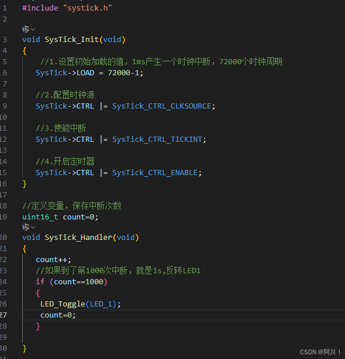Expand the code lens chevron above SysTick_Handler
This screenshot has width=345, height=359.
(33, 227)
